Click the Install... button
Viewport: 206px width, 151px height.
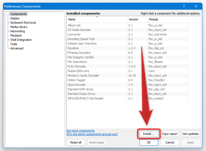149,134
